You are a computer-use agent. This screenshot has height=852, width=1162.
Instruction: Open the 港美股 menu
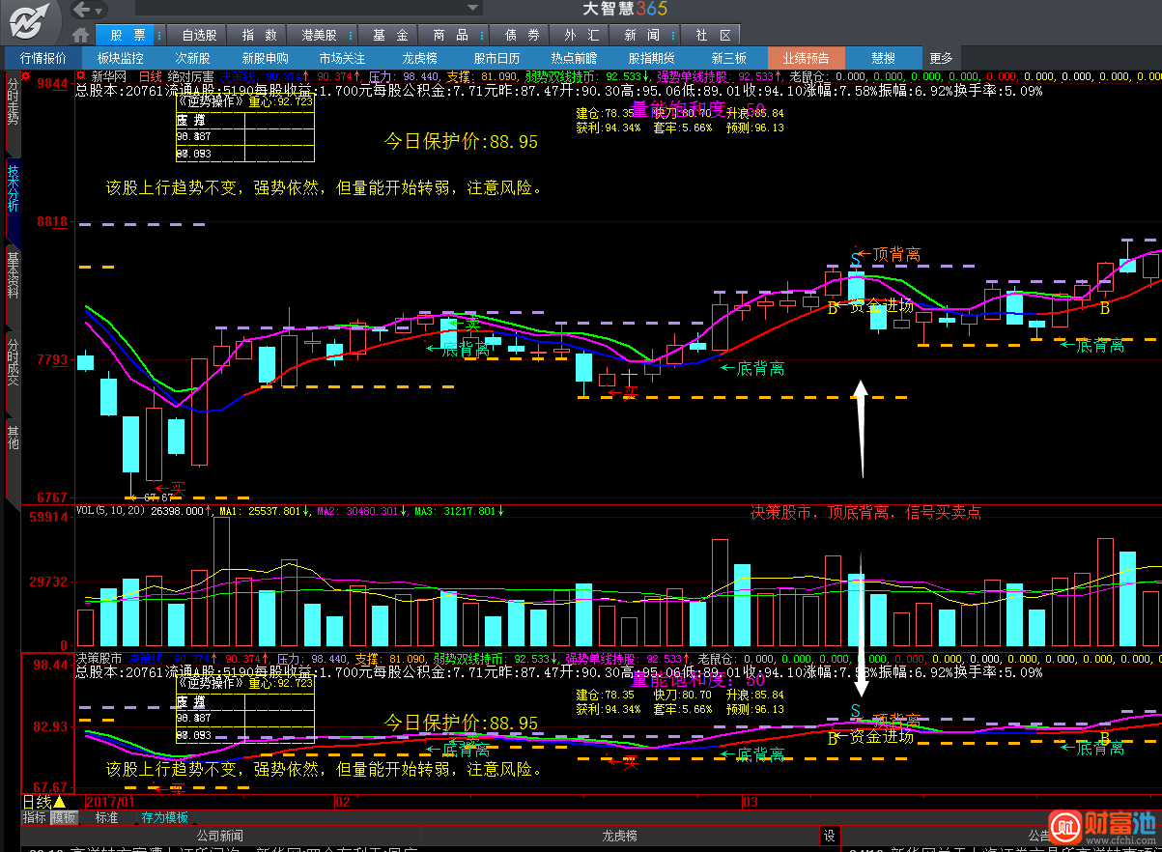(318, 35)
